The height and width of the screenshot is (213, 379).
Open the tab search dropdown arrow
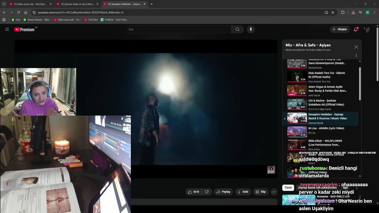tap(4, 4)
